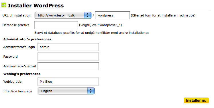The height and width of the screenshot is (108, 214).
Task: Expand the Interface language dropdown showing English
Action: point(66,91)
